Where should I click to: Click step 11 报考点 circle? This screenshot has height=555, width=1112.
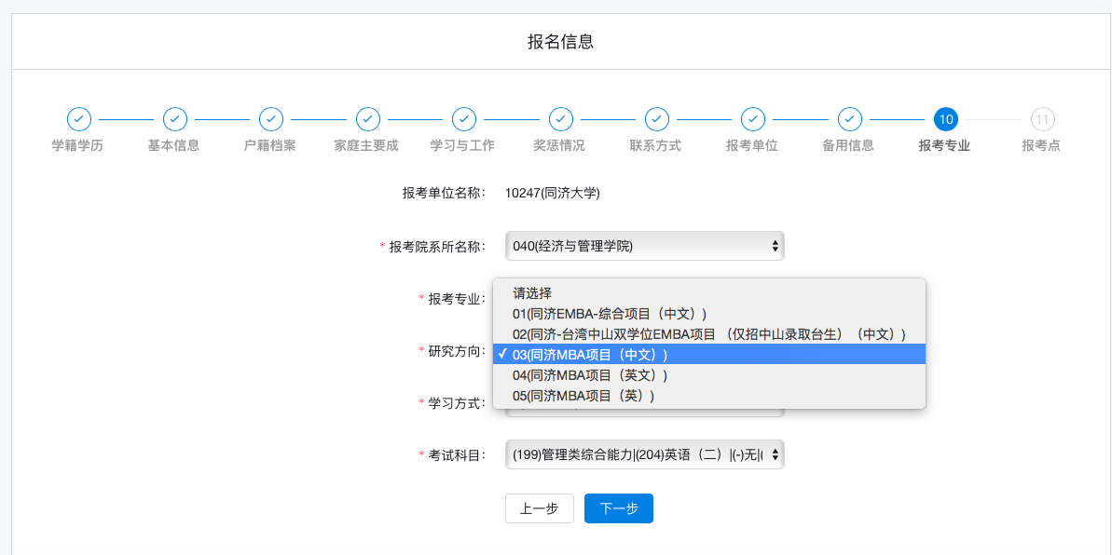click(1042, 119)
